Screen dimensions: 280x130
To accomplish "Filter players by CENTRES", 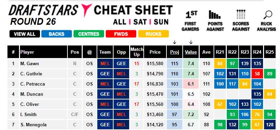I will coord(89,34).
